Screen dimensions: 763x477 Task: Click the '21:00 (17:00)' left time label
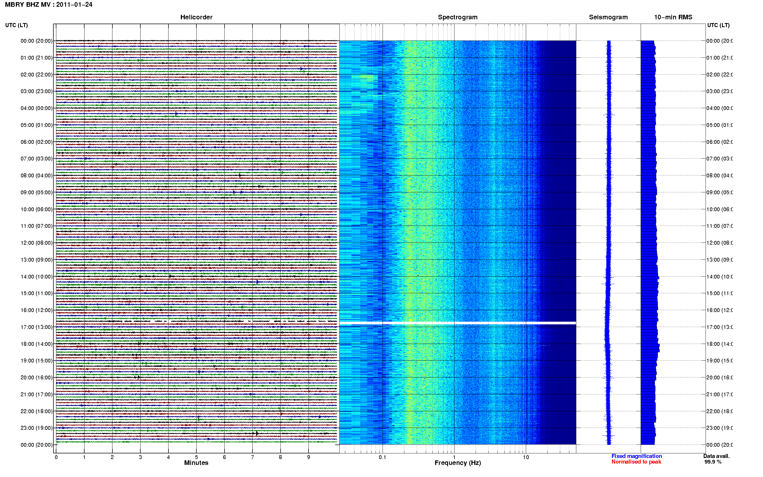[x=36, y=394]
